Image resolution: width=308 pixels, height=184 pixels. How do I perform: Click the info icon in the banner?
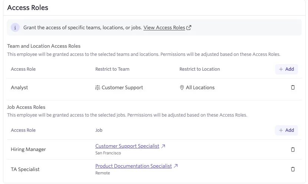click(15, 27)
